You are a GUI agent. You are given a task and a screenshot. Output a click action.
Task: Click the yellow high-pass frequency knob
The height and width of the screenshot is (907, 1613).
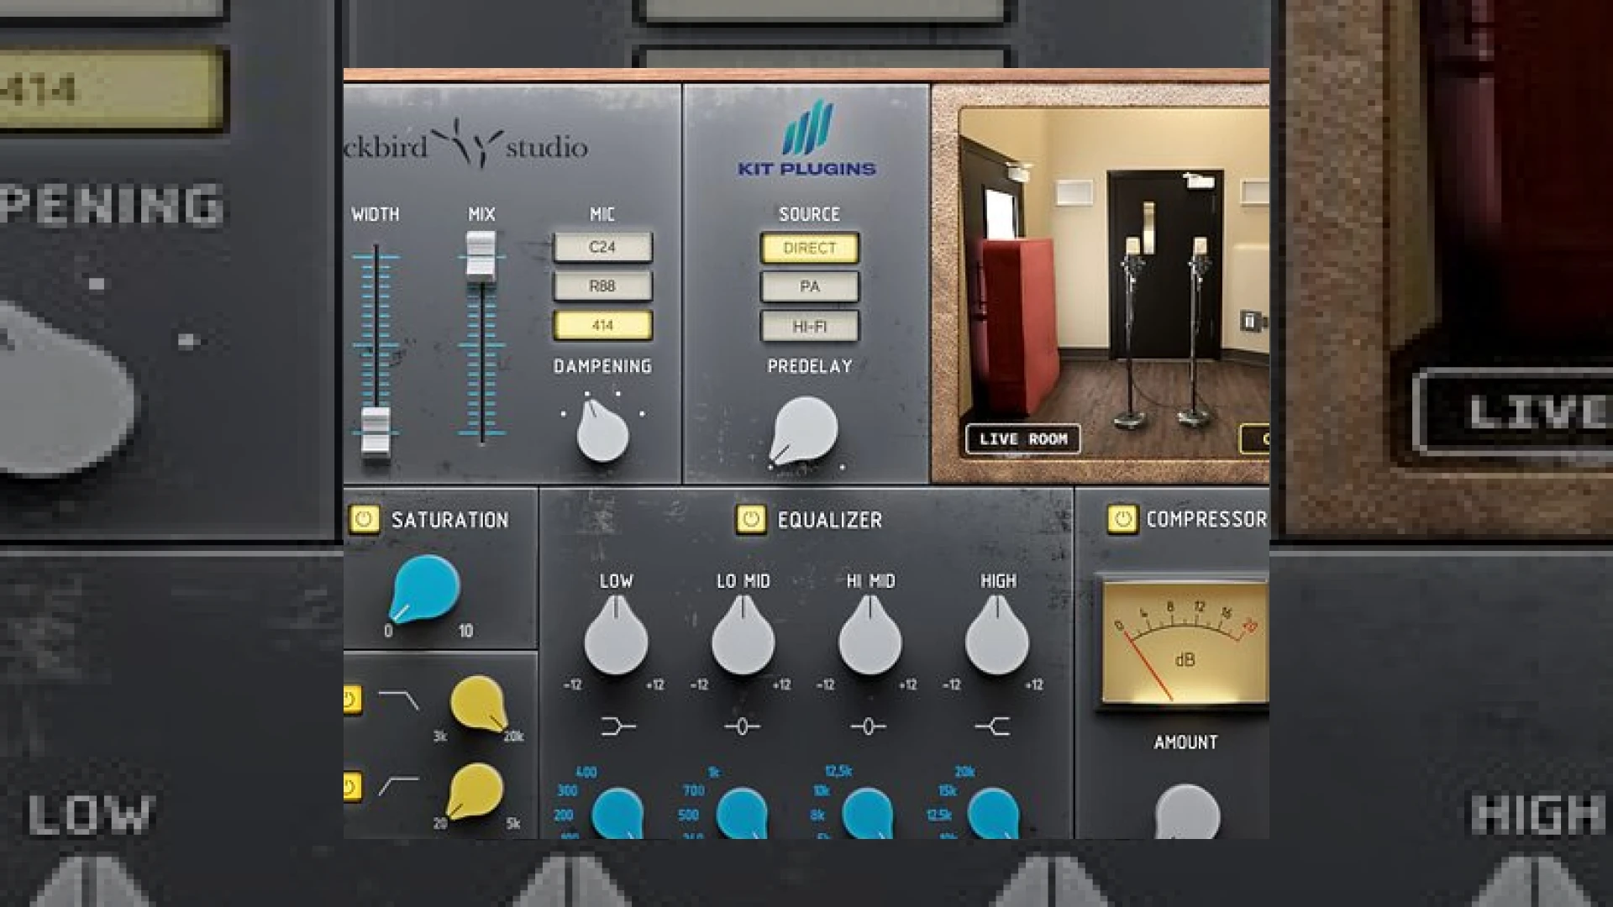click(x=475, y=791)
